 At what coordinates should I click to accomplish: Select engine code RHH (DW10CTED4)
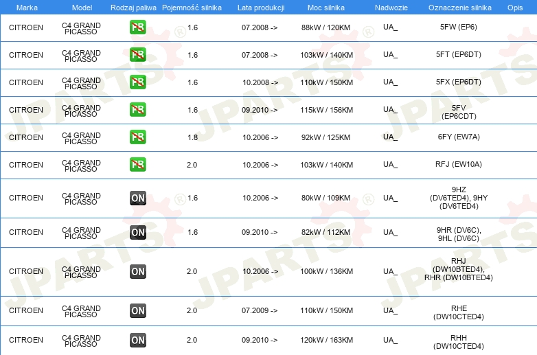(x=459, y=342)
